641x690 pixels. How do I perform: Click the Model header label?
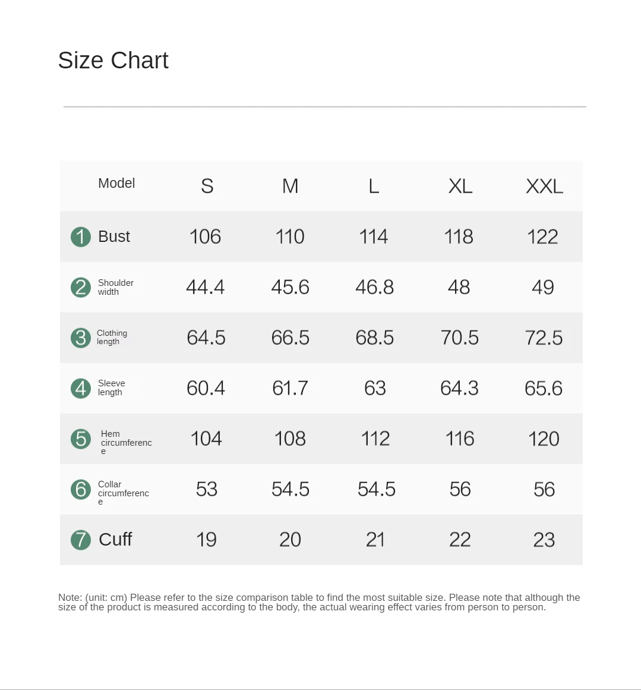pyautogui.click(x=116, y=183)
